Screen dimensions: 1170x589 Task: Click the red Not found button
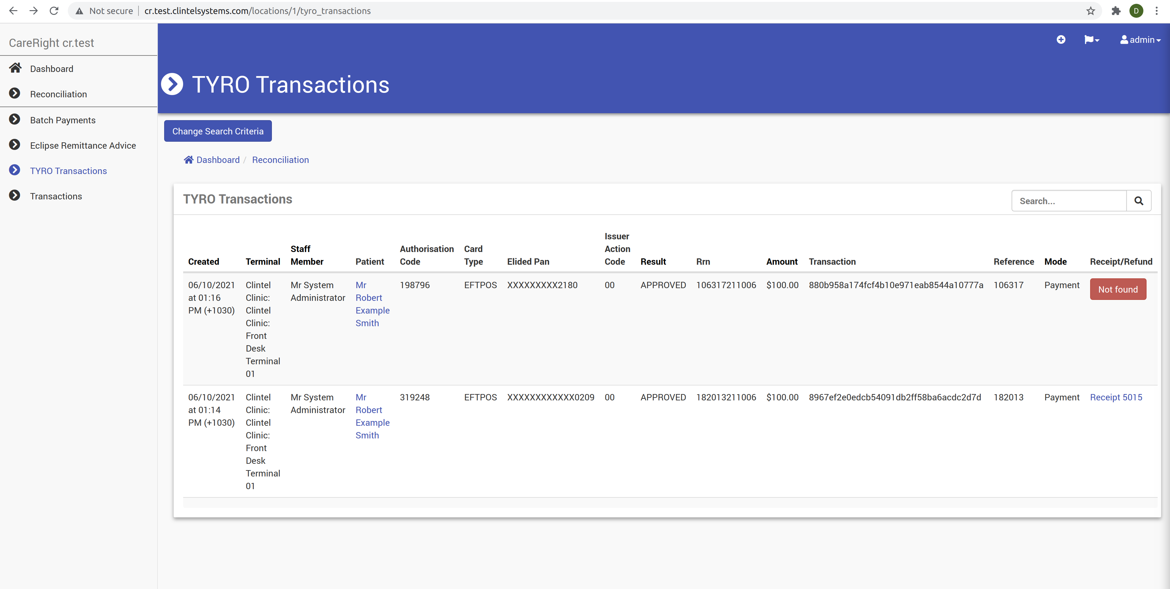pos(1117,289)
